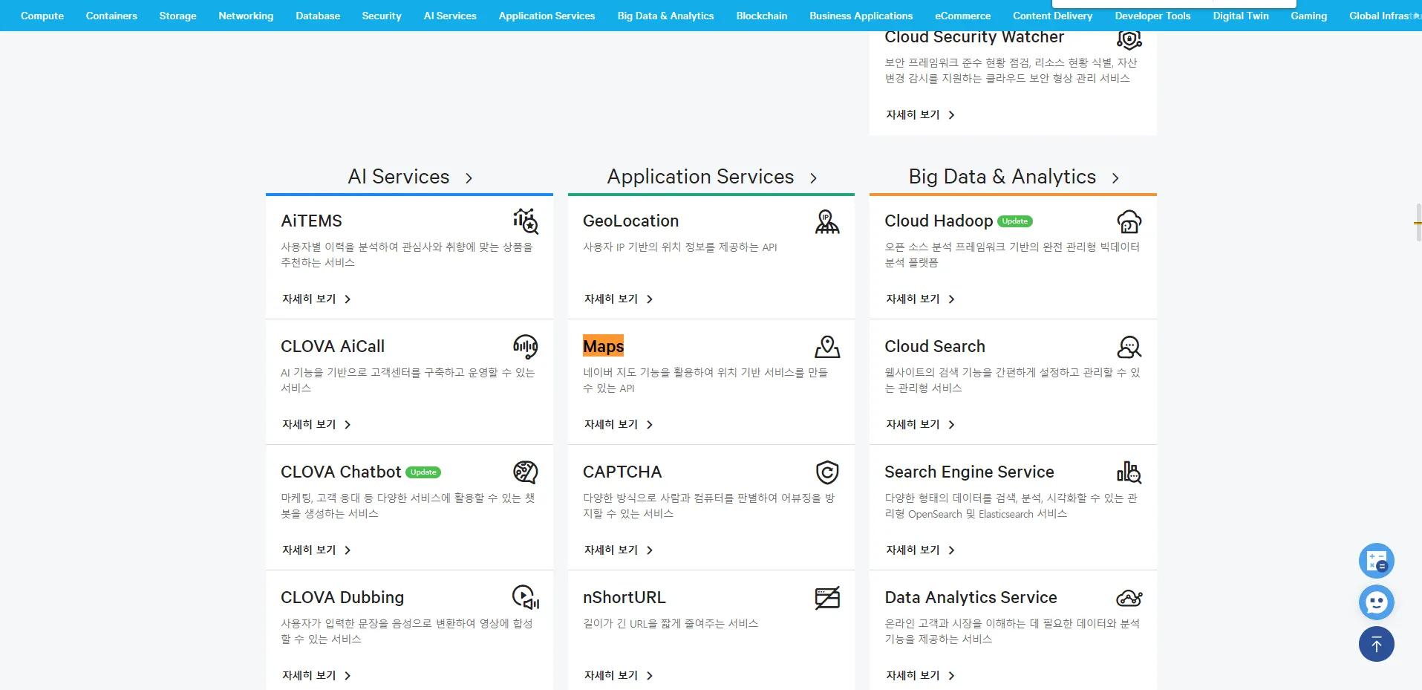Click the nShortURL icon
The image size is (1422, 690).
click(x=827, y=598)
